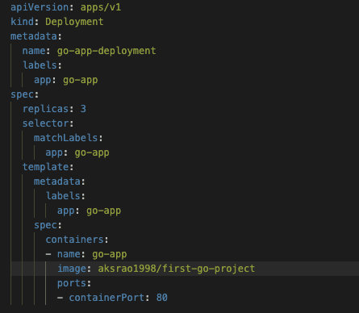Click the 'matchLabels' key
The image size is (359, 313).
pos(66,138)
